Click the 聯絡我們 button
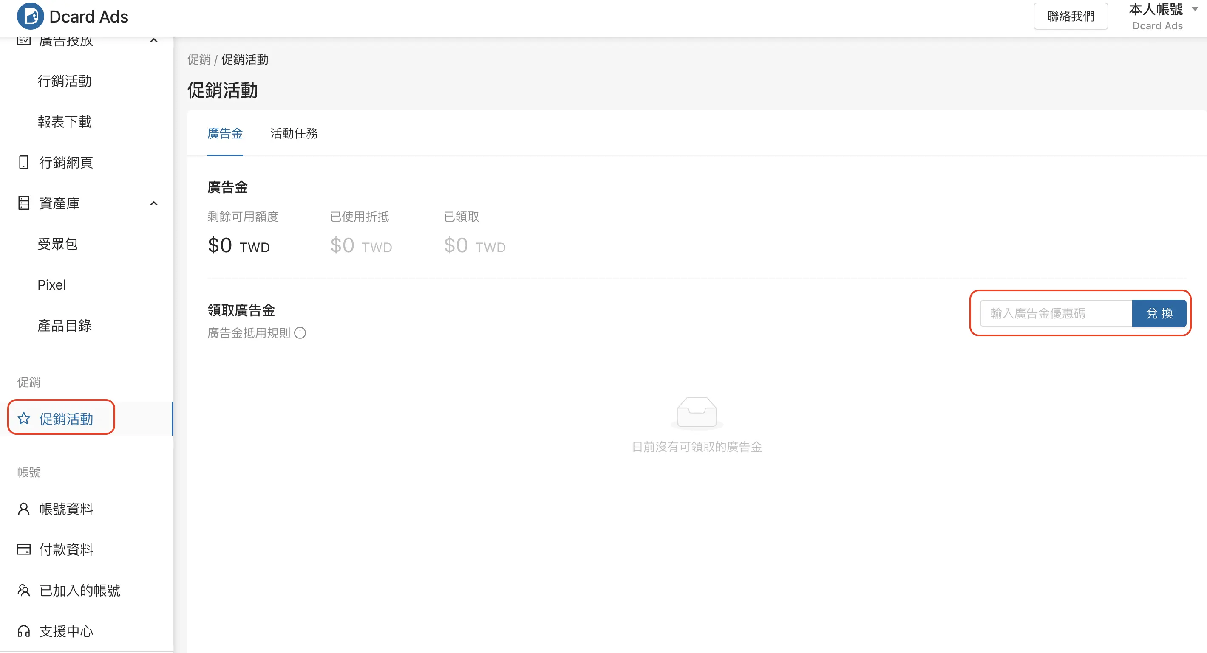Screen dimensions: 1207x653 tap(1070, 17)
